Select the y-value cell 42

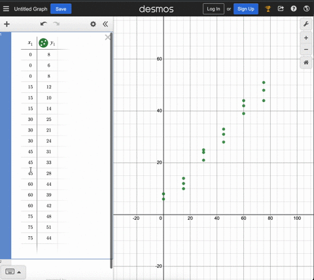click(48, 205)
